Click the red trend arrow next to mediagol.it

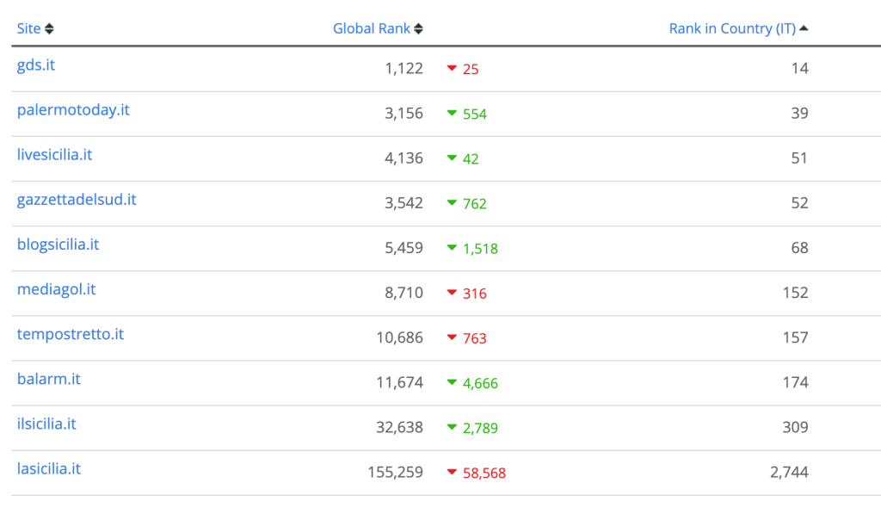click(453, 293)
